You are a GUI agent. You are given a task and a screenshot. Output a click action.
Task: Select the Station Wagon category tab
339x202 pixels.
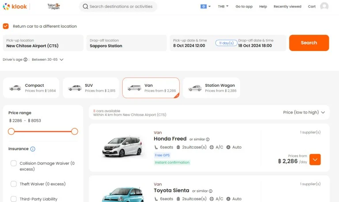[x=211, y=88]
